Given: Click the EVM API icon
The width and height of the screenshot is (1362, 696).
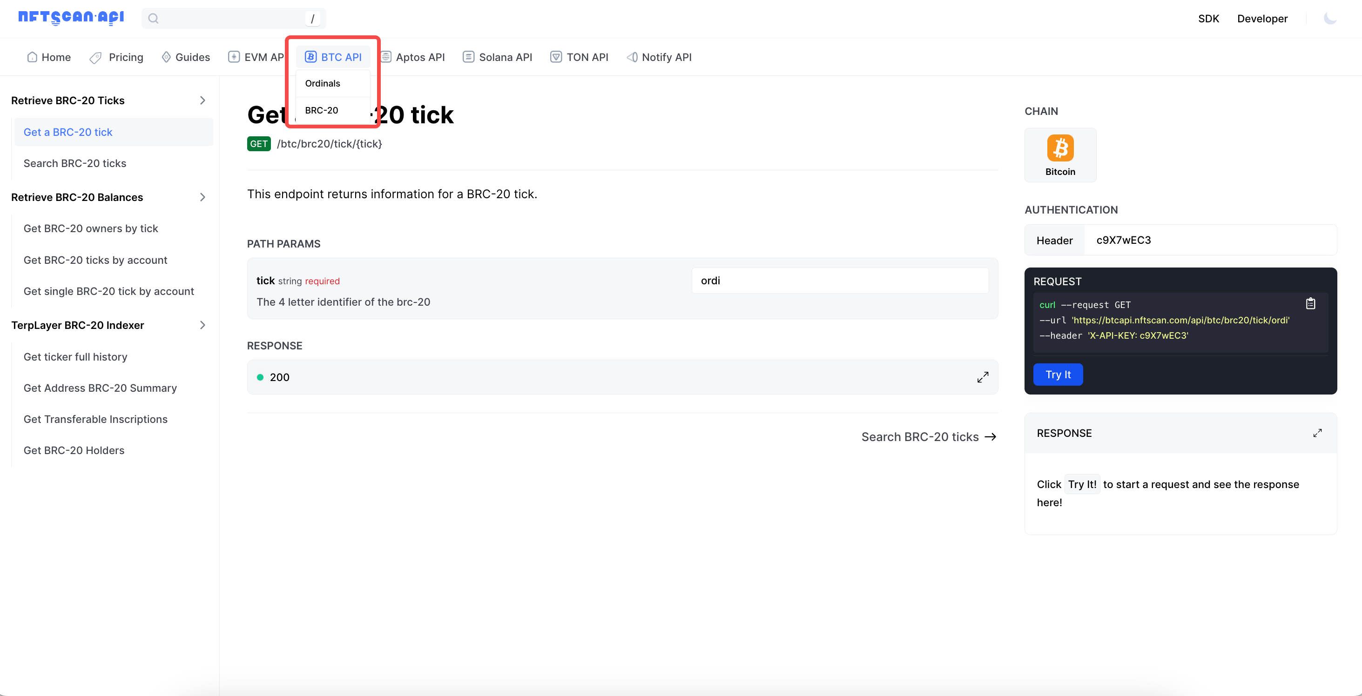Looking at the screenshot, I should (x=235, y=57).
